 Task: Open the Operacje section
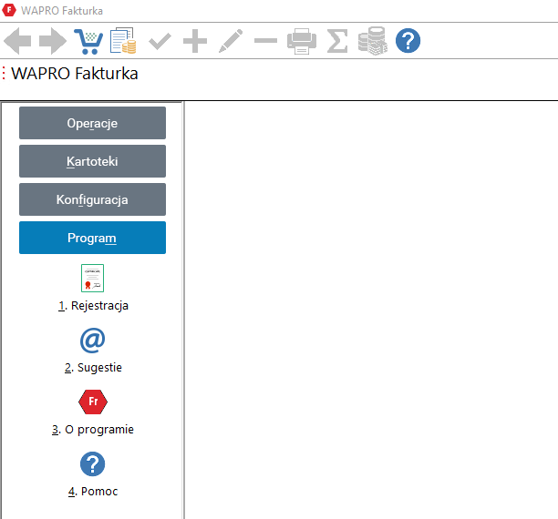[x=92, y=123]
